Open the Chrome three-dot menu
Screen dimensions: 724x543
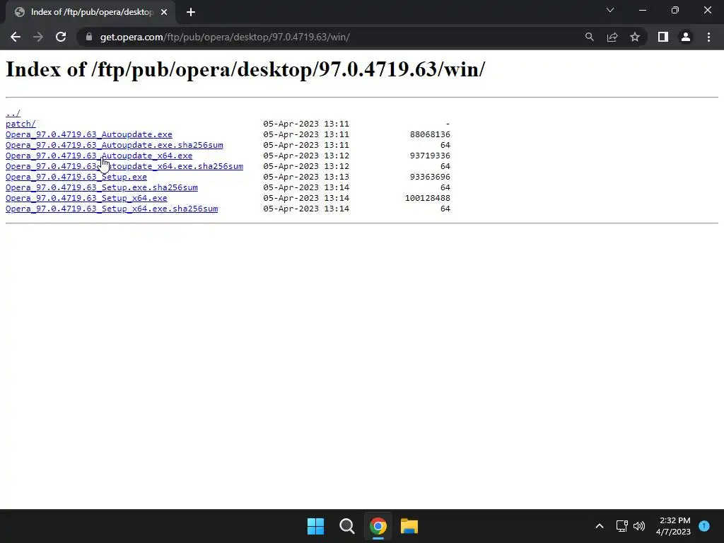708,37
